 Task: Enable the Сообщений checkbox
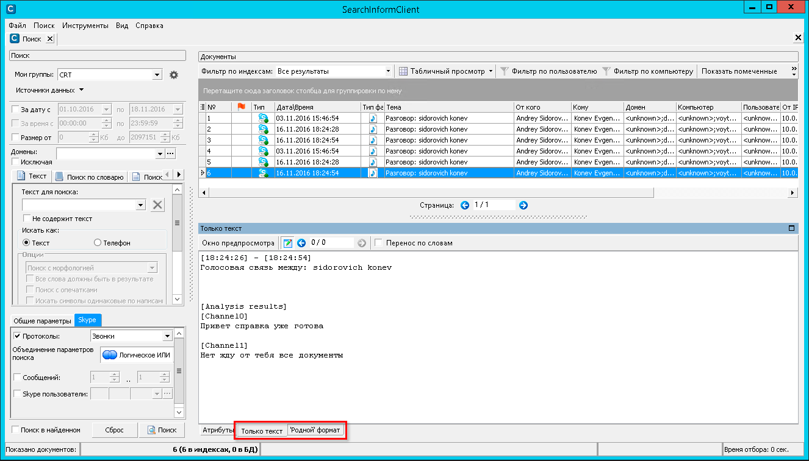(17, 378)
